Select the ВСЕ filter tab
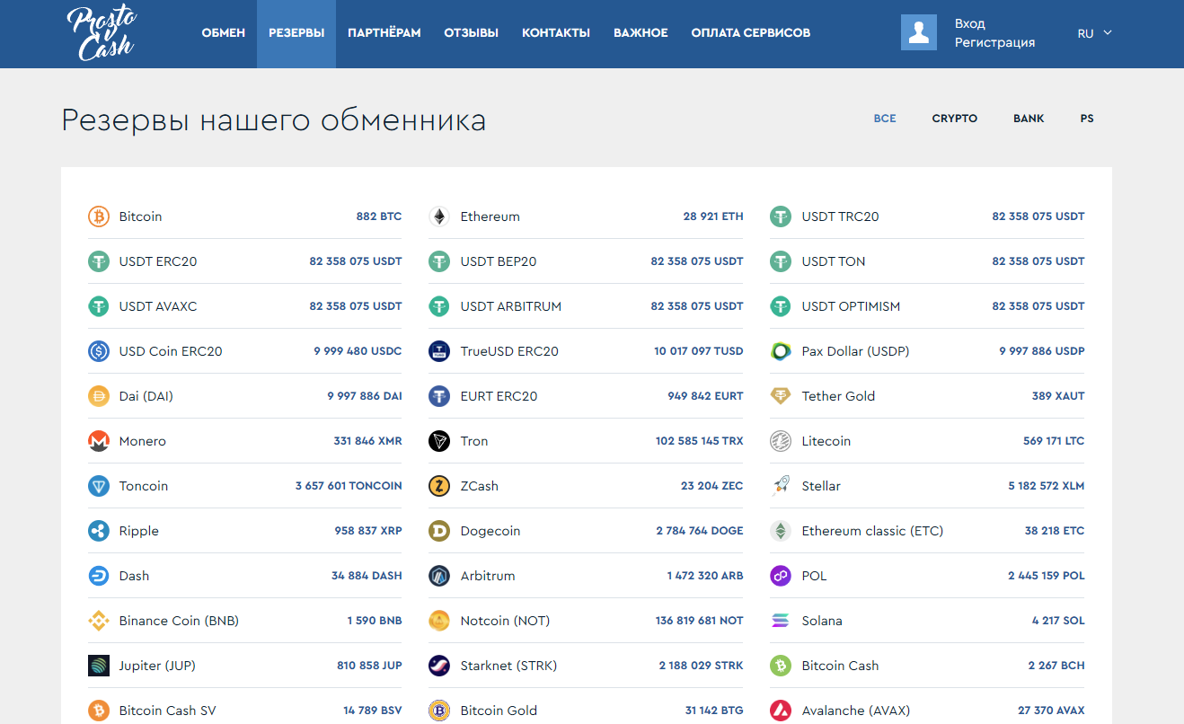The height and width of the screenshot is (724, 1184). [885, 119]
